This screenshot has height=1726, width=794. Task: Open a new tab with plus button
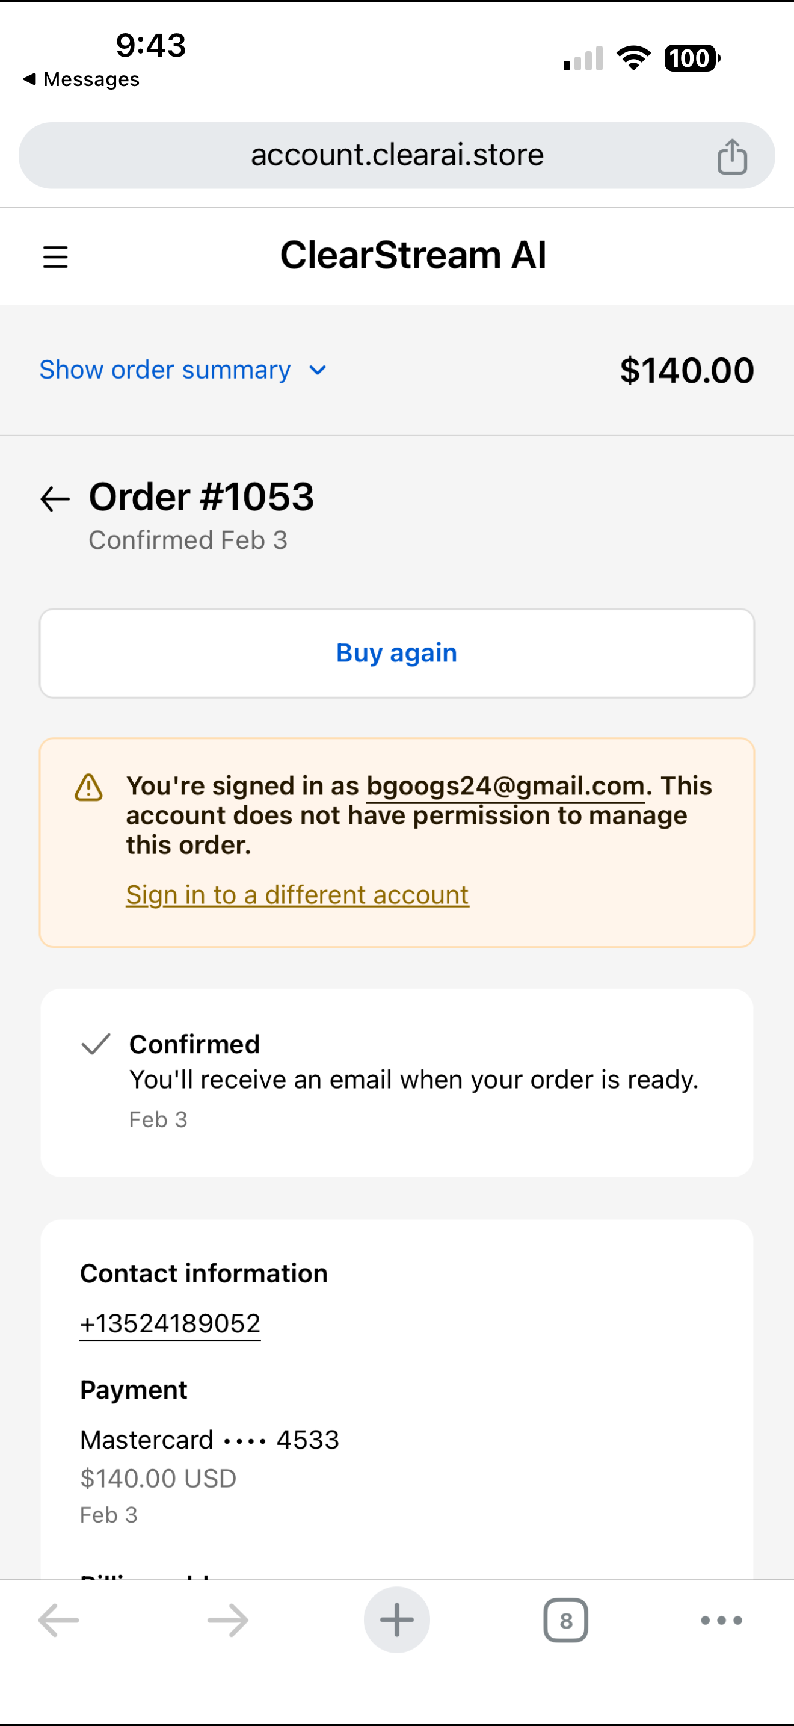[396, 1620]
